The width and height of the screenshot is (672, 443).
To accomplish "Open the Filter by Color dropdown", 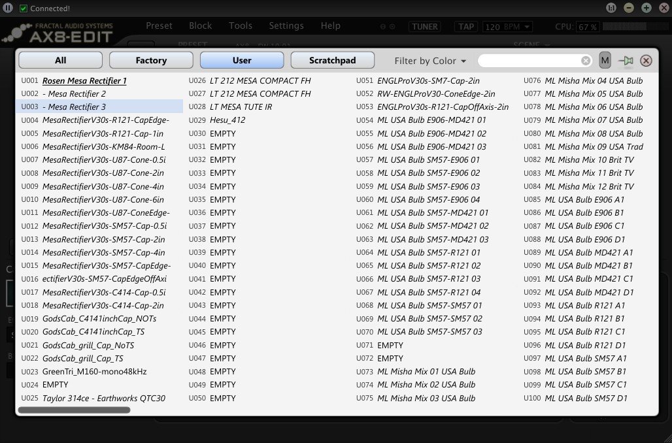I will (430, 61).
